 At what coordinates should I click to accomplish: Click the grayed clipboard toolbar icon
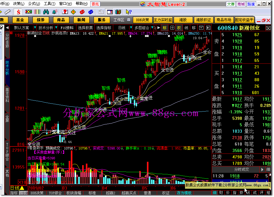[x=101, y=12]
